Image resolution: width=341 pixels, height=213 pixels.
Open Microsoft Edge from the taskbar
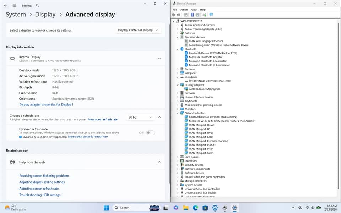195,208
